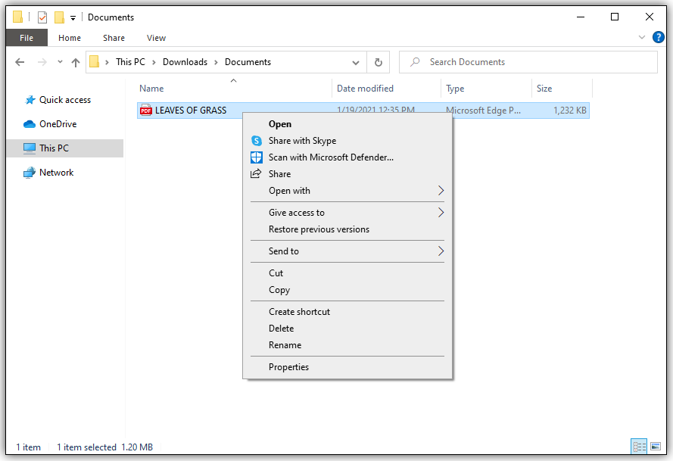This screenshot has height=461, width=673.
Task: Click Downloads in the breadcrumb path
Action: click(x=185, y=62)
